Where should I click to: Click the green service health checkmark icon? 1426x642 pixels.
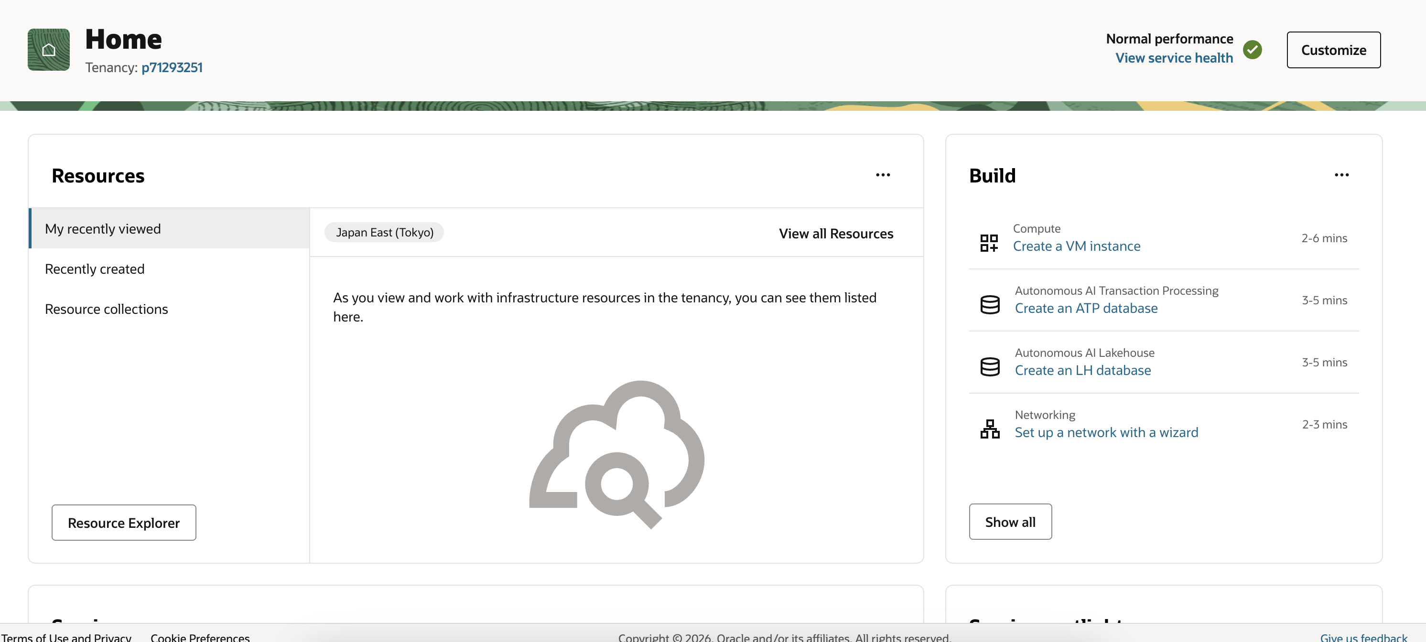pyautogui.click(x=1252, y=50)
